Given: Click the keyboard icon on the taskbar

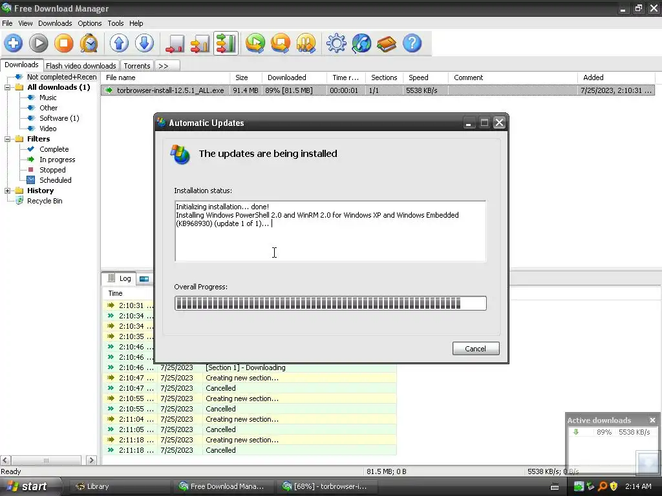Looking at the screenshot, I should [x=555, y=487].
